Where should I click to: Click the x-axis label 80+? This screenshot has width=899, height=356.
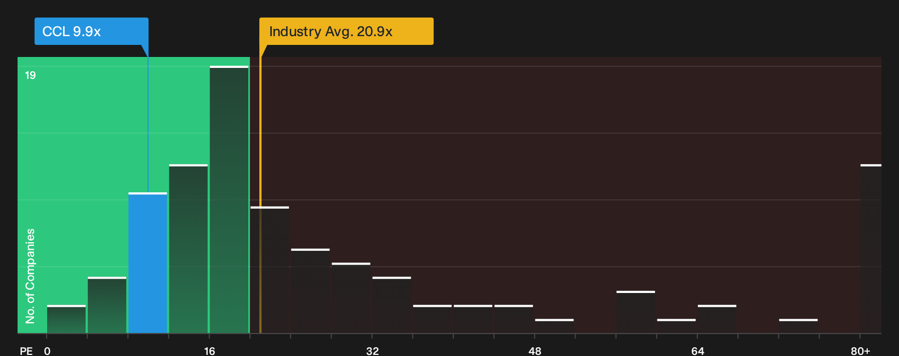click(860, 351)
